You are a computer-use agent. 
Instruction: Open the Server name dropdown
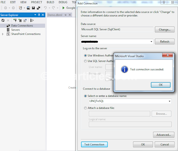151,42
